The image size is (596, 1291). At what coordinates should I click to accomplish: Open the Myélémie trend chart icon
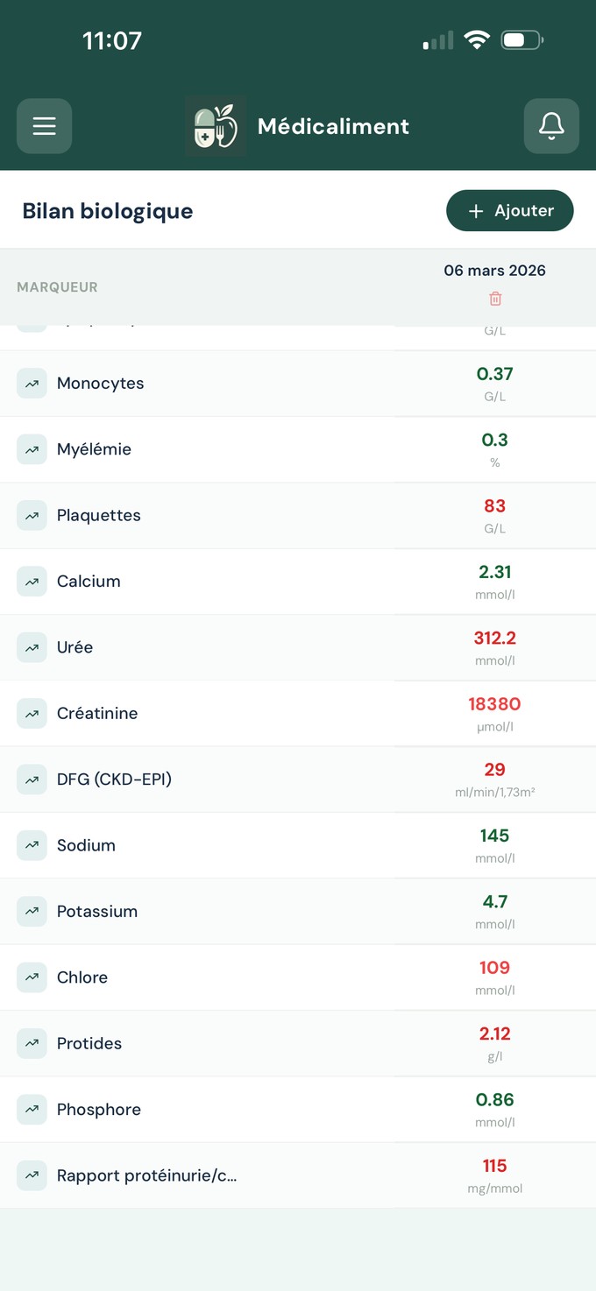coord(32,449)
